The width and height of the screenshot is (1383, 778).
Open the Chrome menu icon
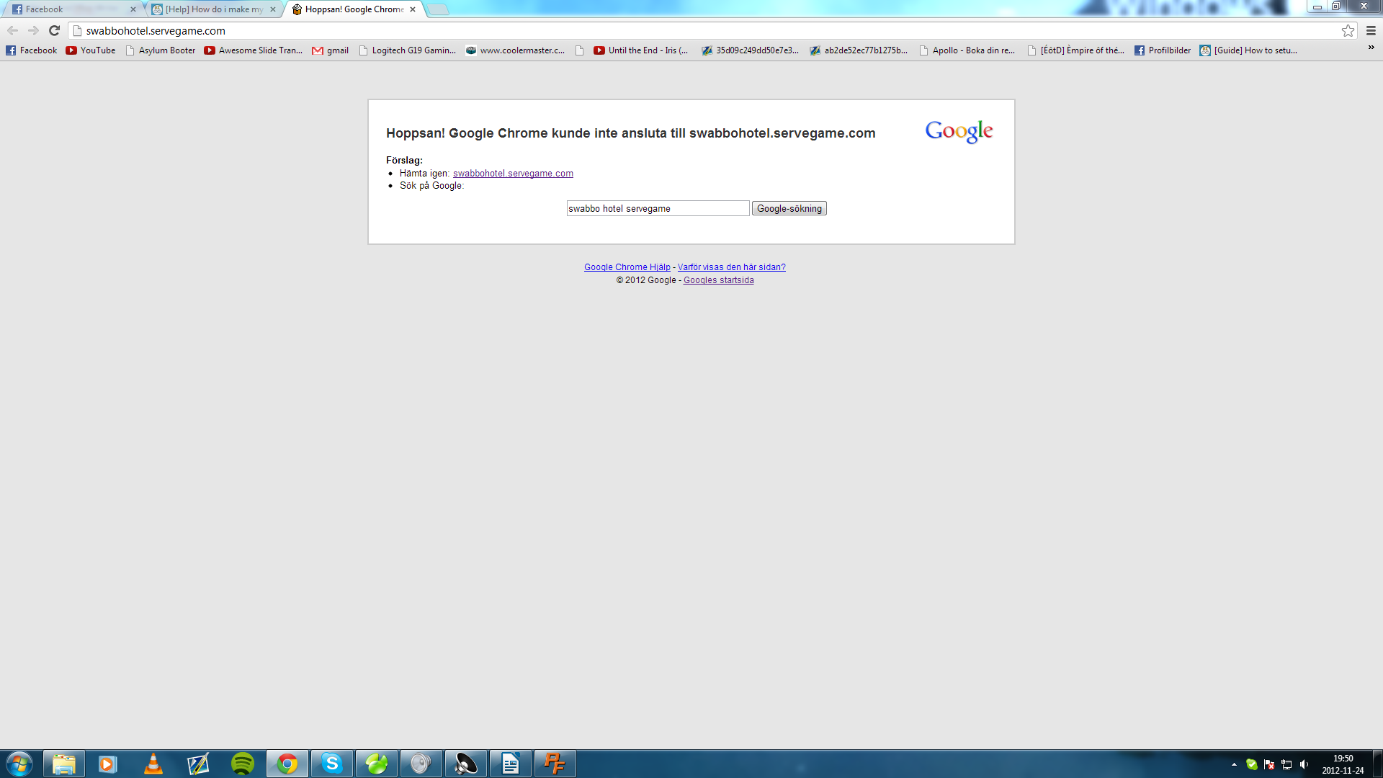coord(1371,30)
